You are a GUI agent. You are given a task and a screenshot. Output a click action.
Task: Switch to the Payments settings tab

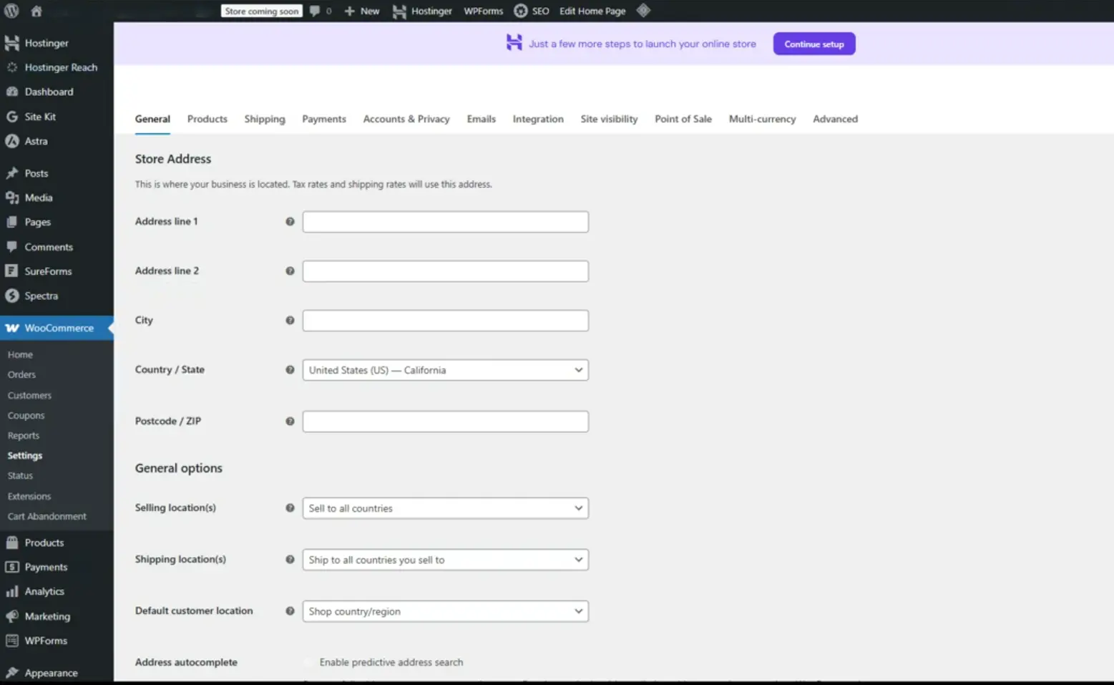(324, 119)
